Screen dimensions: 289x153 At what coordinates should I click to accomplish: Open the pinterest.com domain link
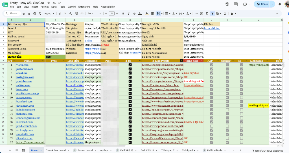pos(25,69)
